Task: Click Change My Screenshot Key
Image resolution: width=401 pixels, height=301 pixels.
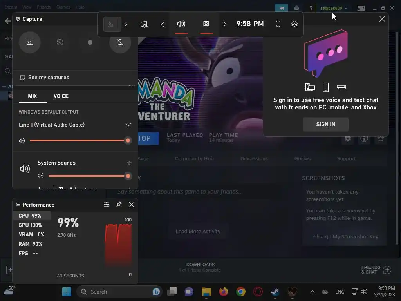Action: 345,236
